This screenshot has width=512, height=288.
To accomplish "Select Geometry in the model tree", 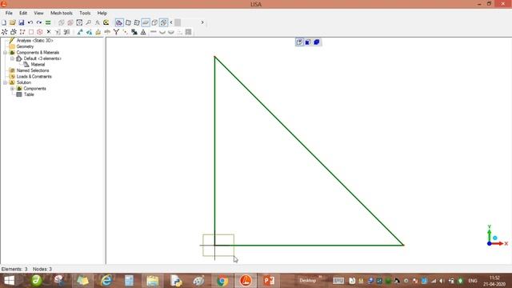I will click(x=25, y=46).
